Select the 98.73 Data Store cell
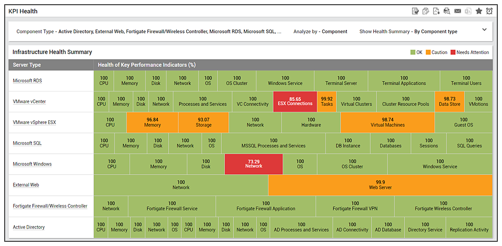The width and height of the screenshot is (502, 246). [449, 101]
